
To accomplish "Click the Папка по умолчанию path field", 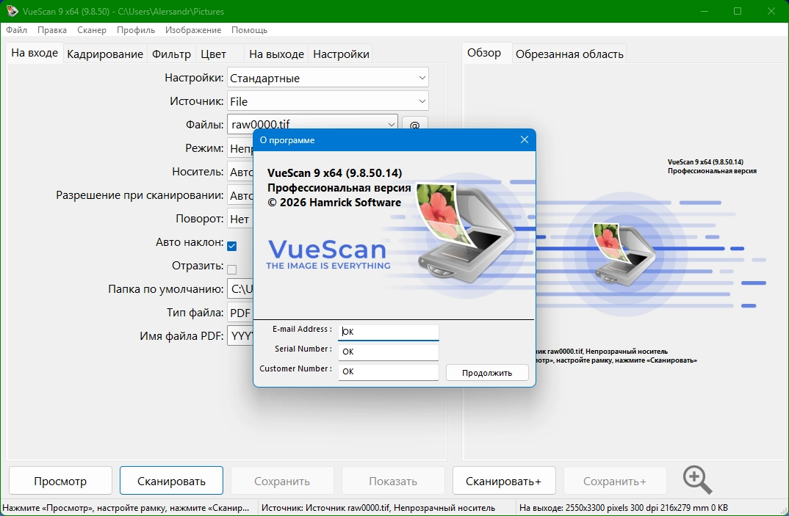I will pos(240,289).
